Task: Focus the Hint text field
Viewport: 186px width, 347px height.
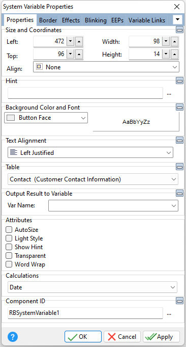Action: click(x=85, y=93)
